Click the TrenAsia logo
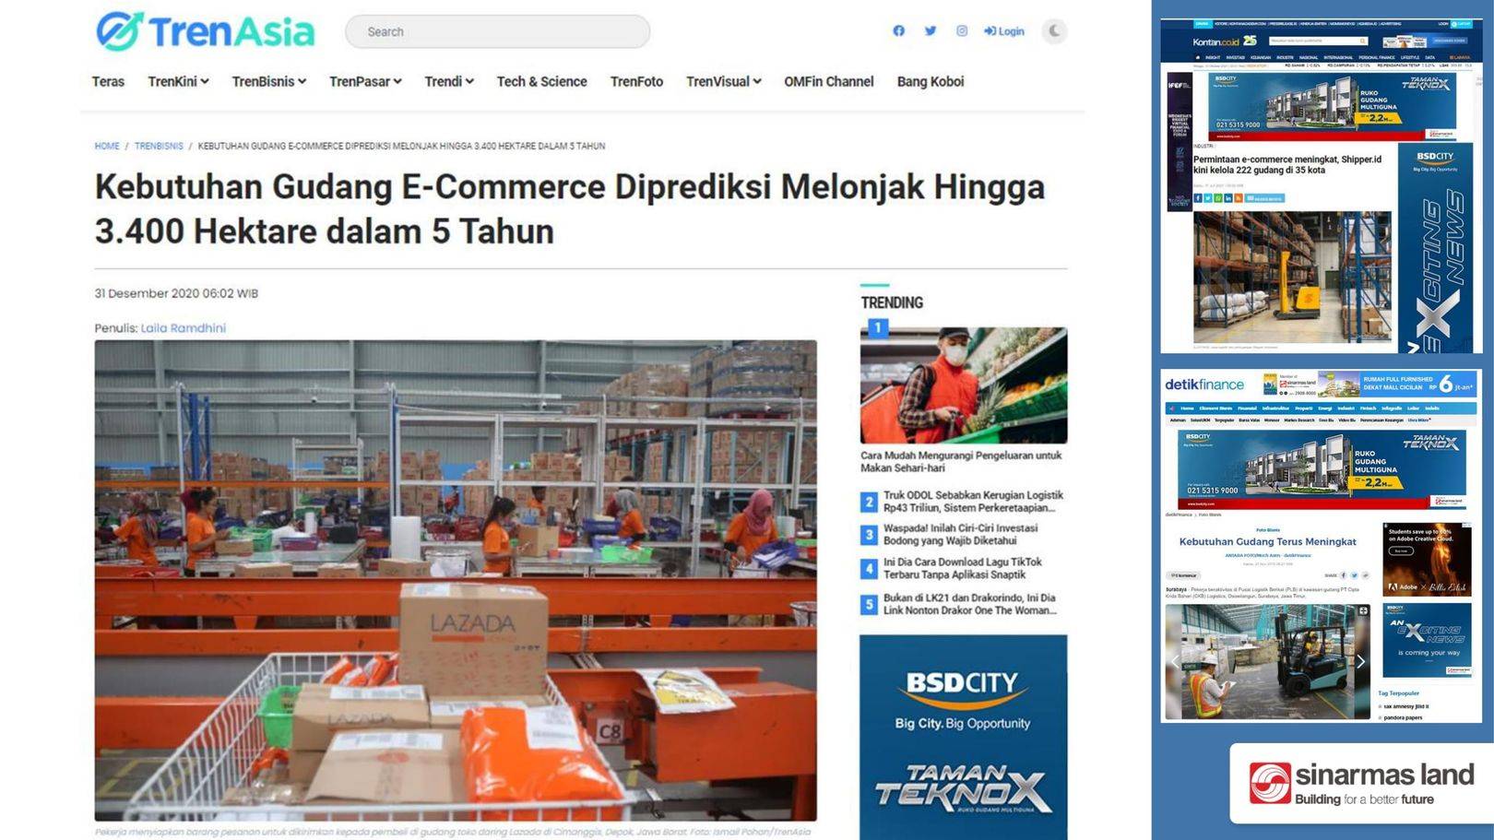The image size is (1494, 840). (x=205, y=31)
